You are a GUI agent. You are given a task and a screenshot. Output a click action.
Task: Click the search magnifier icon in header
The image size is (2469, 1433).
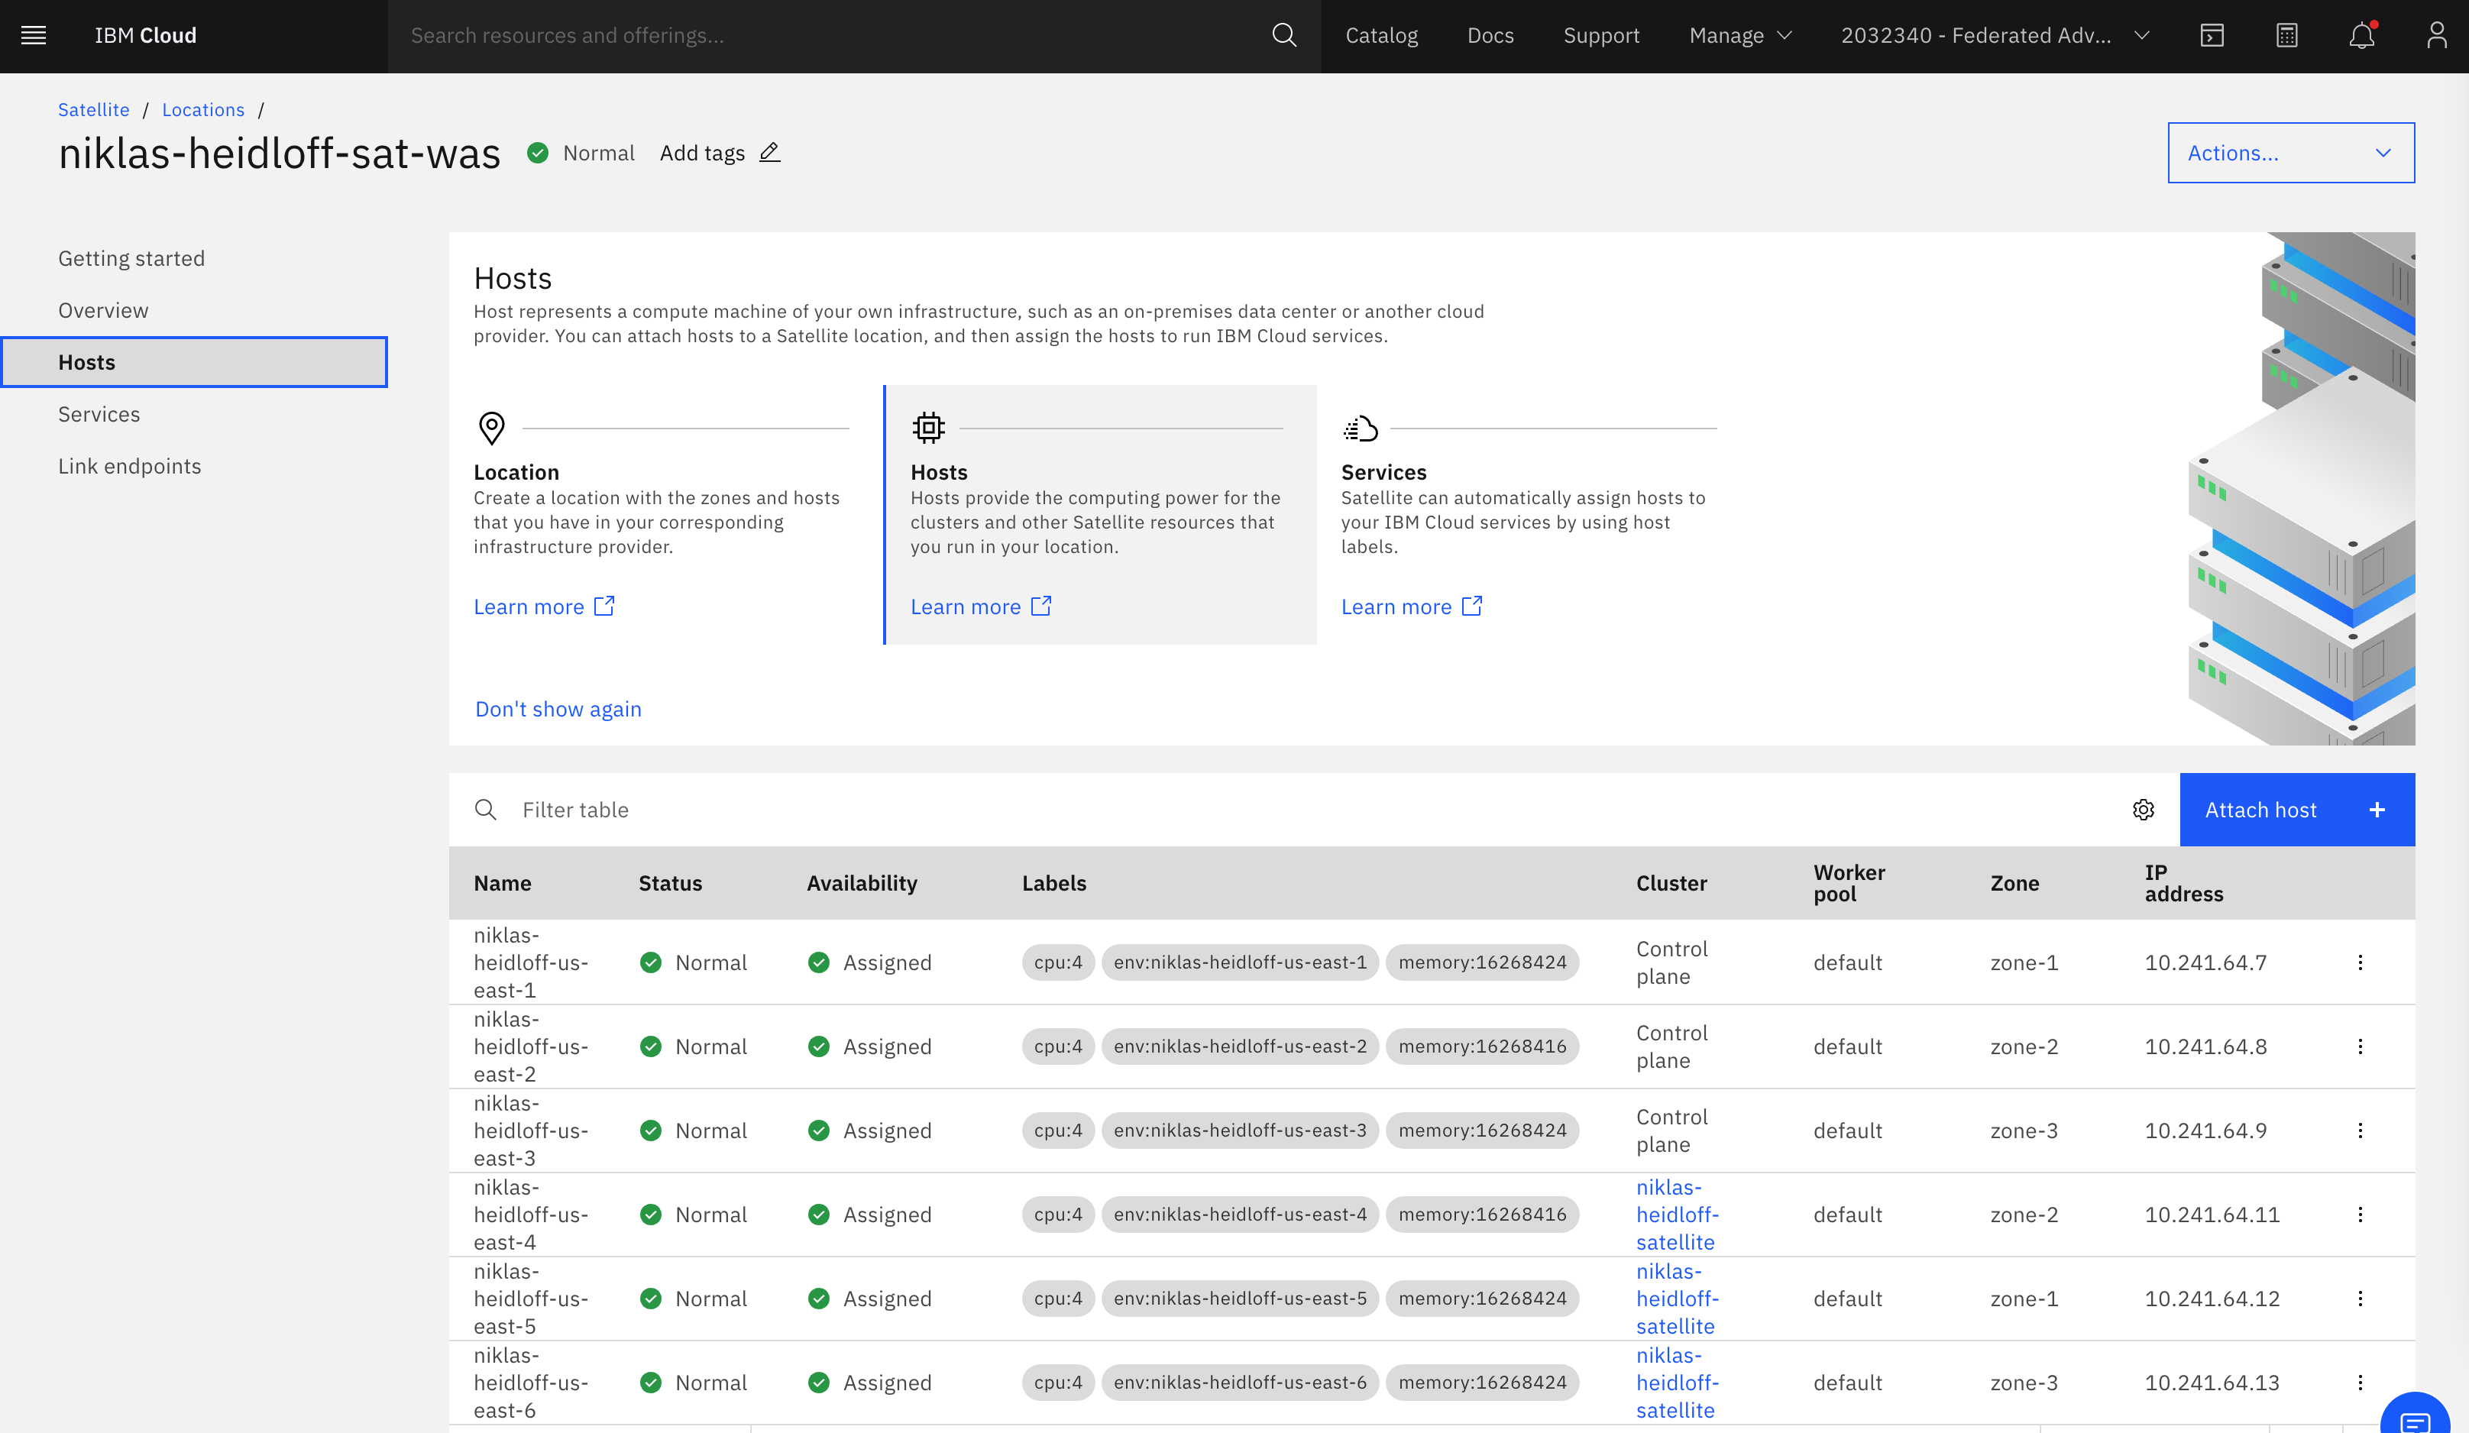(1283, 35)
